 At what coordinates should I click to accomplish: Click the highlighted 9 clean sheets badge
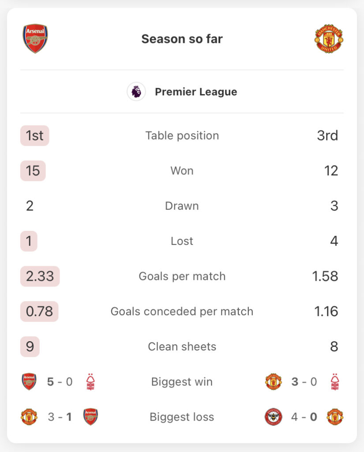point(30,347)
